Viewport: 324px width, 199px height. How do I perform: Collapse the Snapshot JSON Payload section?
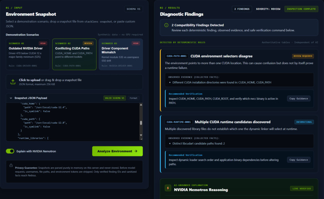coord(11,98)
